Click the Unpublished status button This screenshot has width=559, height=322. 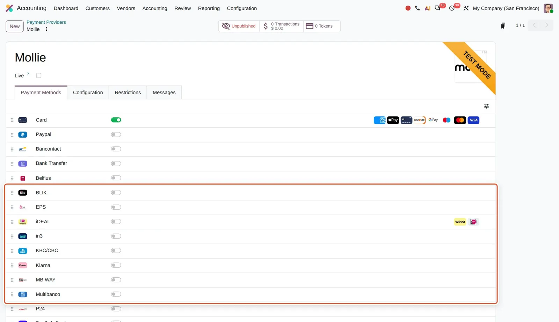tap(239, 26)
